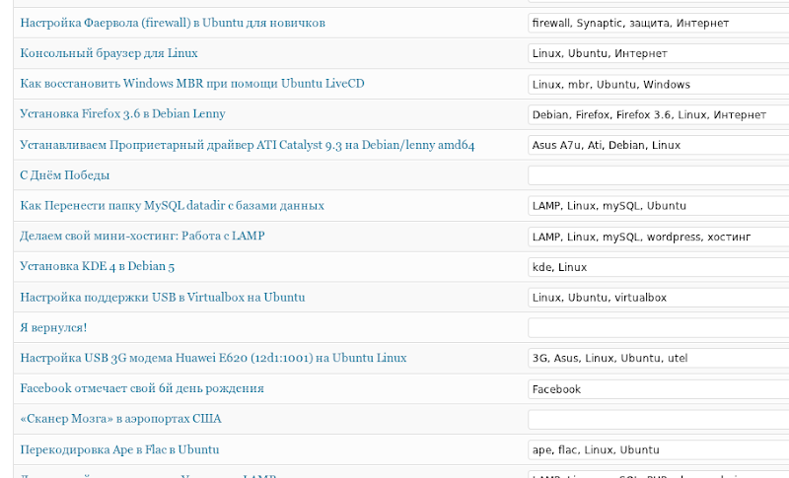
Task: Open the 'С Днём Победы' post
Action: (65, 175)
